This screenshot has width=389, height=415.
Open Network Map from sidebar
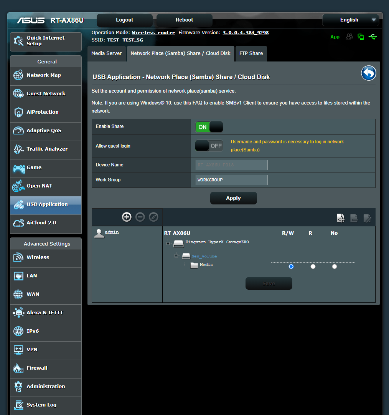(x=46, y=76)
